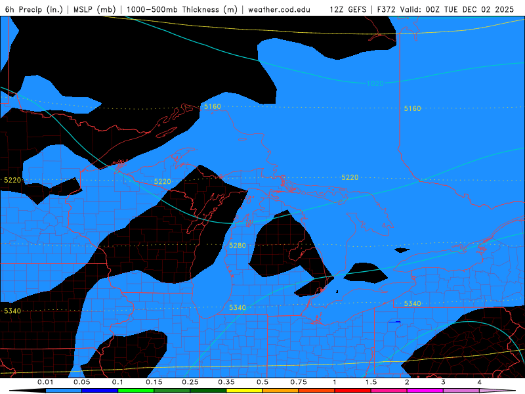The height and width of the screenshot is (394, 525).
Task: Click the '0.15' colorbar tick label
Action: click(154, 382)
